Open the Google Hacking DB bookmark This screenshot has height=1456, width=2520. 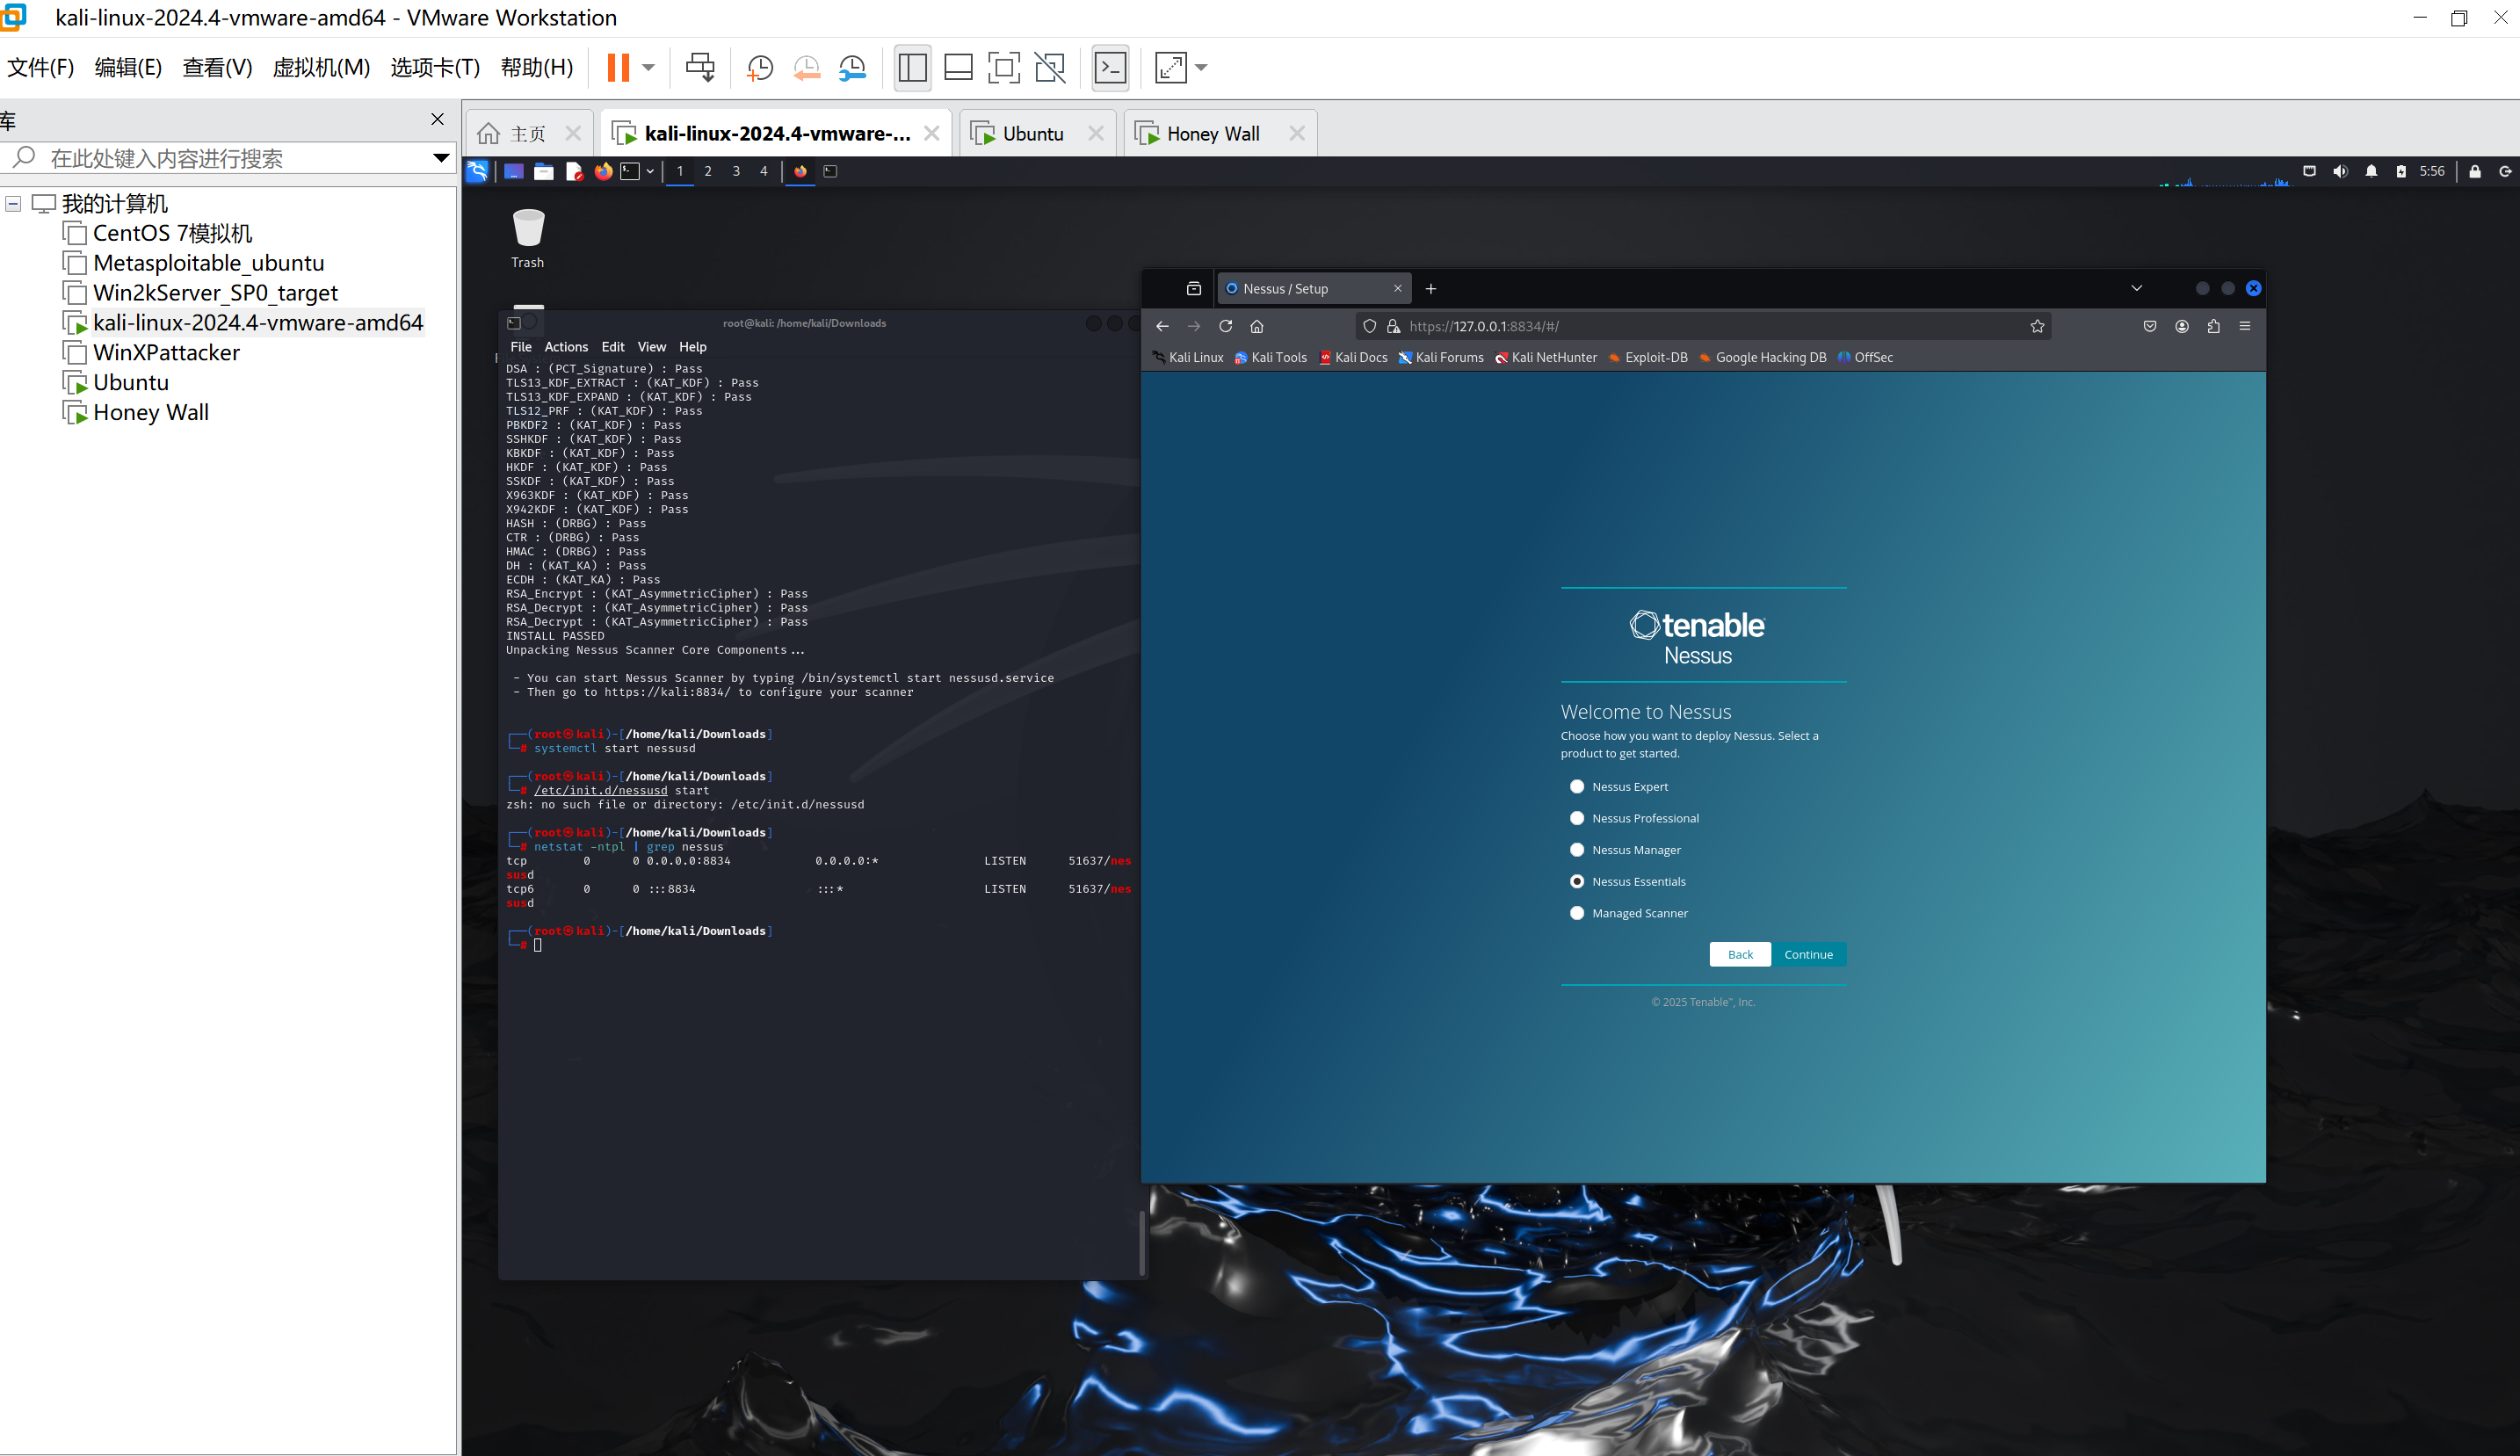point(1762,357)
